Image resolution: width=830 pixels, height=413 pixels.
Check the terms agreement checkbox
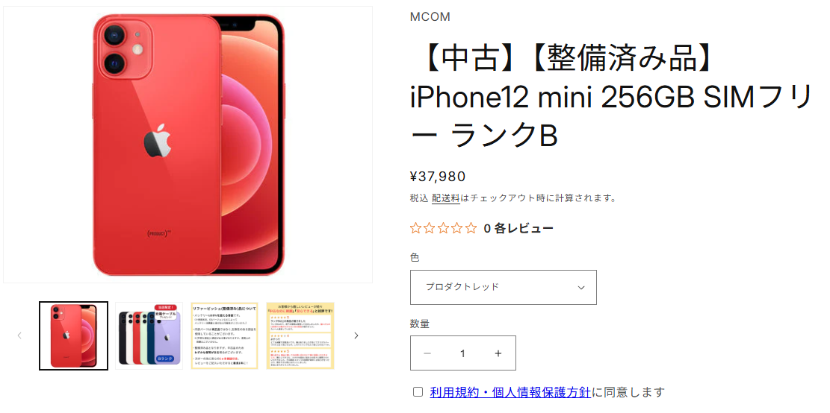pos(418,392)
